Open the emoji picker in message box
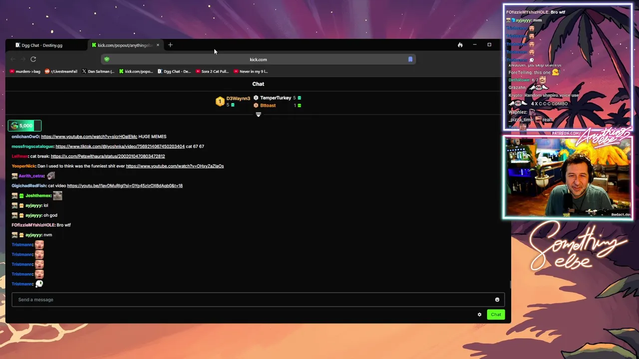 497,300
